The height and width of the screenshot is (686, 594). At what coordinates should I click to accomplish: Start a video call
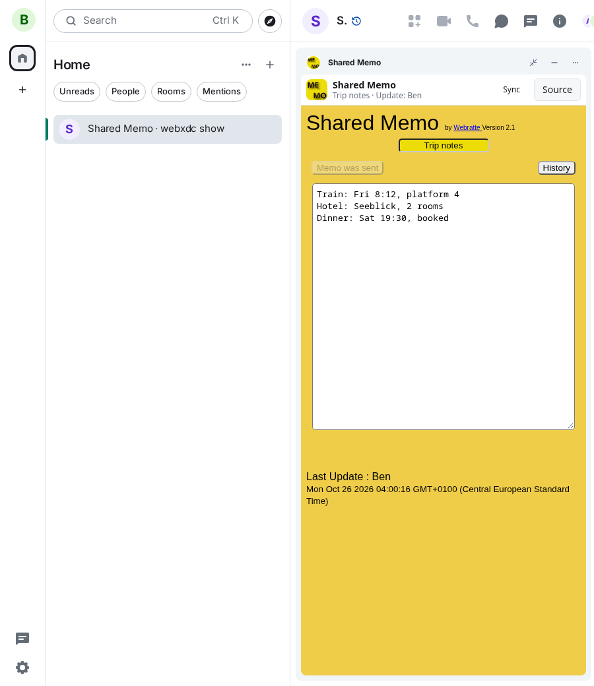coord(444,21)
